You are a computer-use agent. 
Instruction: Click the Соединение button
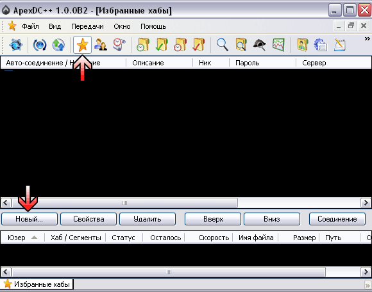coord(337,219)
